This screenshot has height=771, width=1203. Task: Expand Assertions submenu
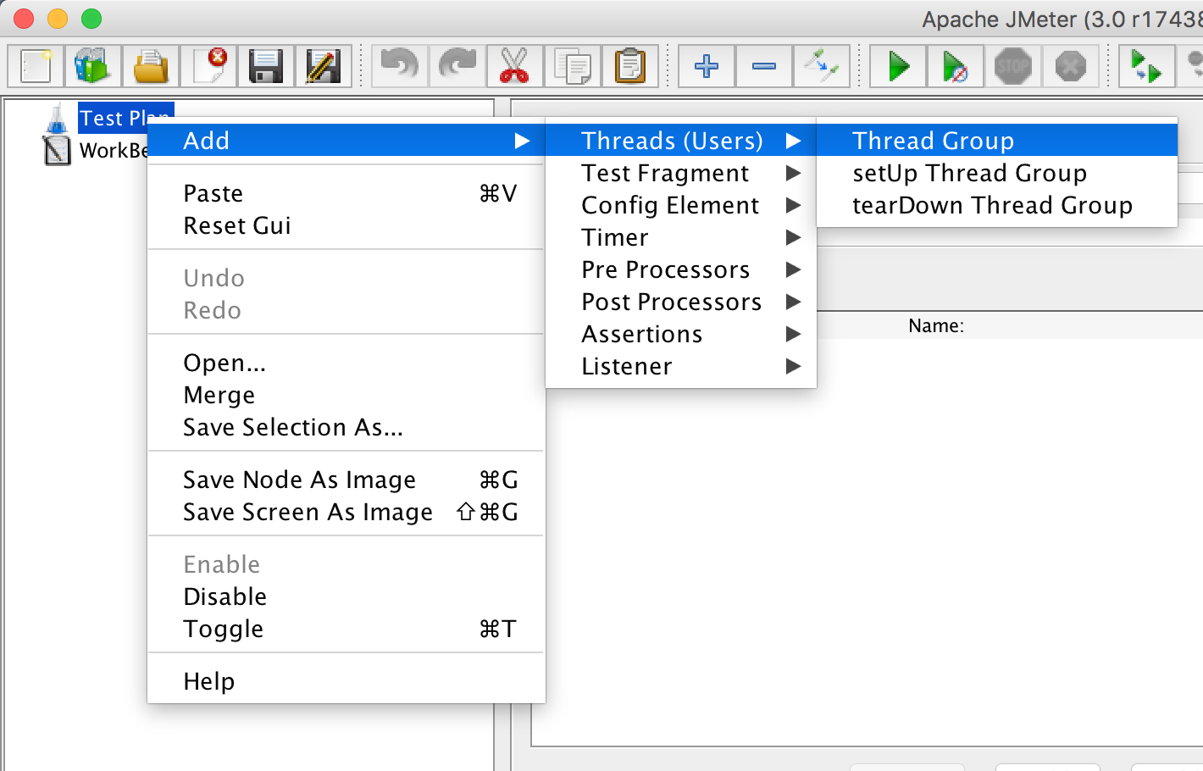pos(681,334)
